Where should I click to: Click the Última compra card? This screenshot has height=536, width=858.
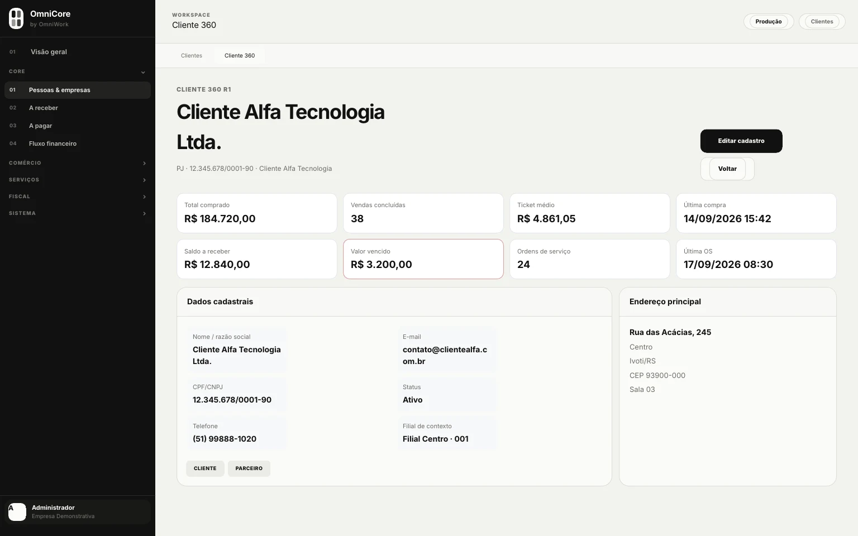(x=756, y=213)
